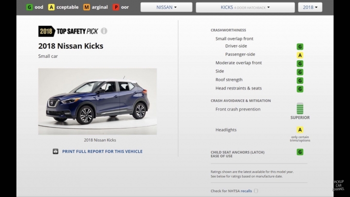Open the 2018 year dropdown
Viewport: 350px width, 197px height.
[x=310, y=7]
